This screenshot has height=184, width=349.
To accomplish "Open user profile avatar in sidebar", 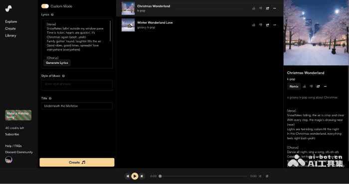I will 8,160.
